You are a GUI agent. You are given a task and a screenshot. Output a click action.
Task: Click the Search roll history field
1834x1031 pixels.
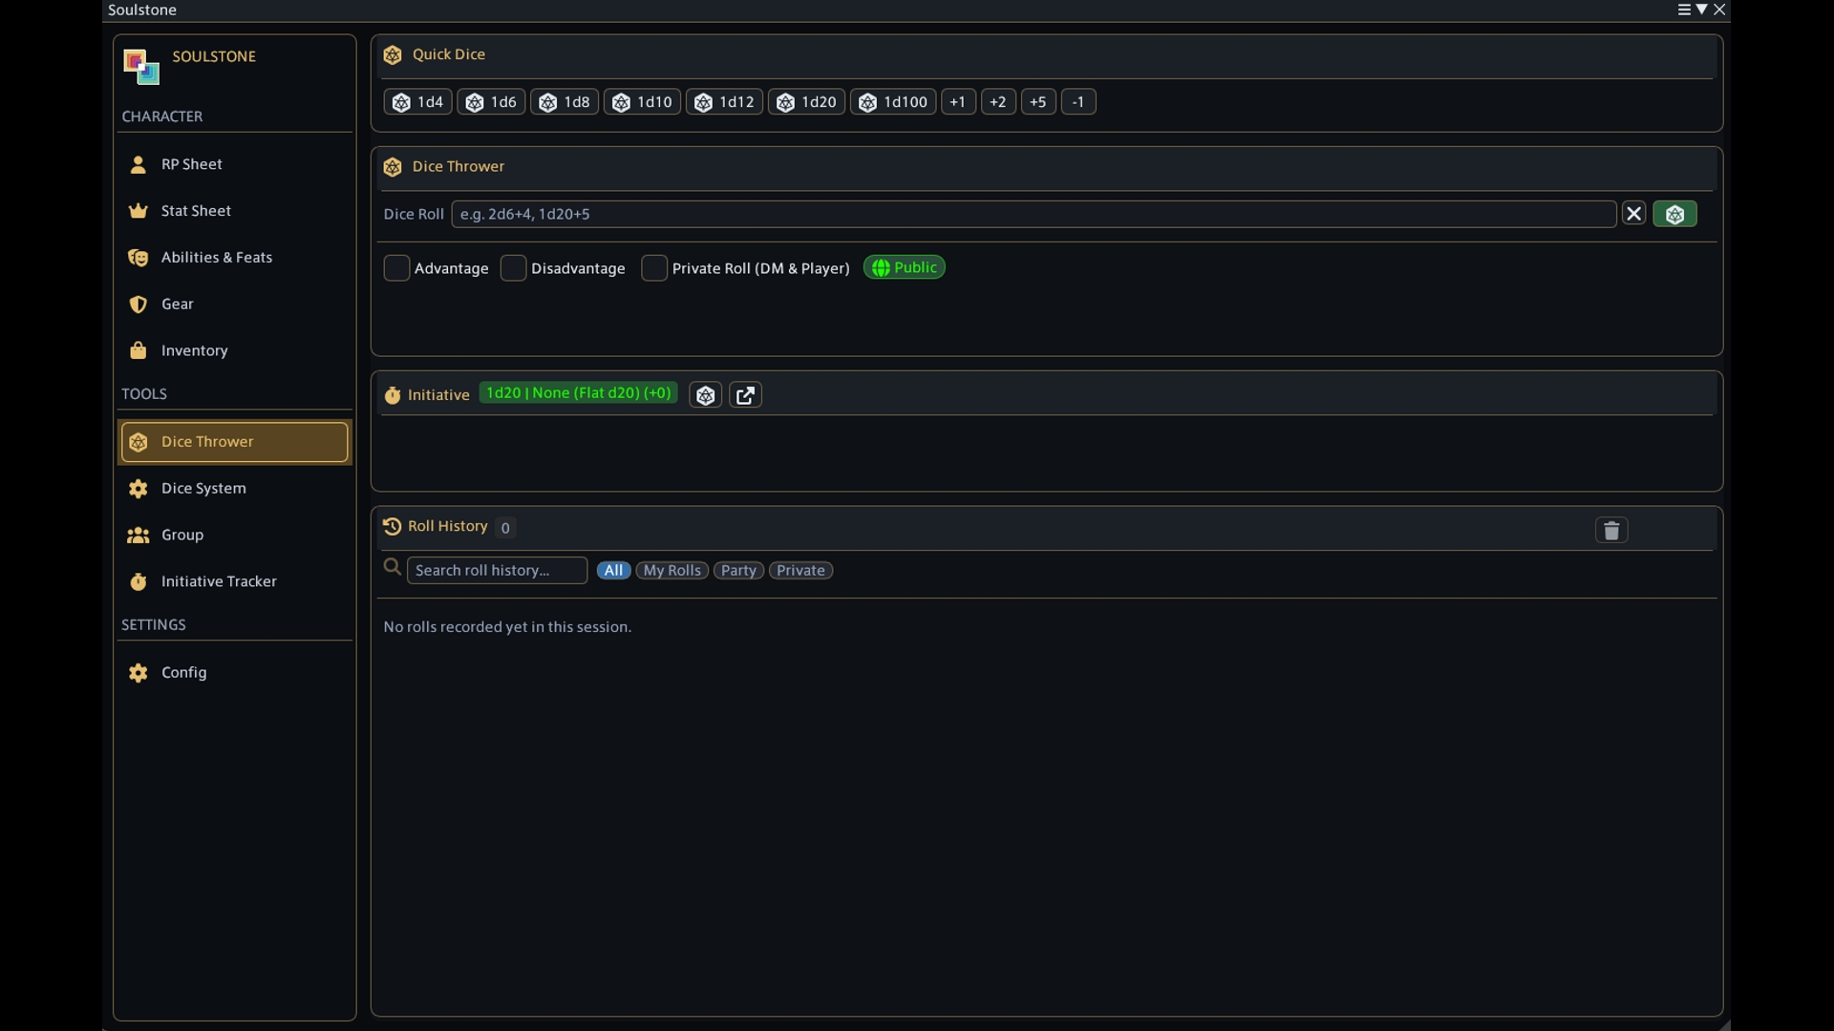pos(497,571)
